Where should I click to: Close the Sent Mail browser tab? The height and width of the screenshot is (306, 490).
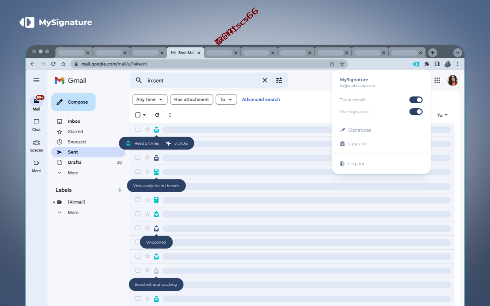[x=199, y=53]
